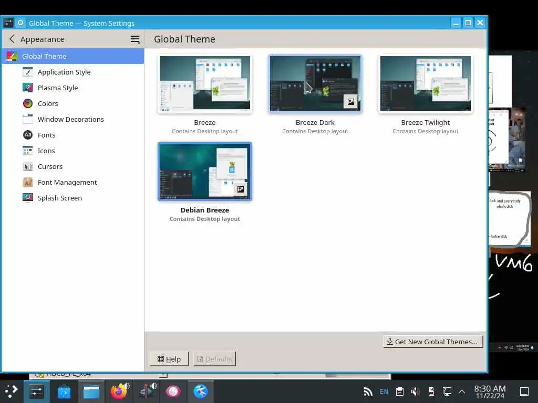538x403 pixels.
Task: Click the Cursors pointer icon
Action: coord(28,166)
